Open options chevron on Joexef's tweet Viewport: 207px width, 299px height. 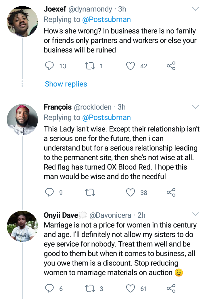[195, 9]
